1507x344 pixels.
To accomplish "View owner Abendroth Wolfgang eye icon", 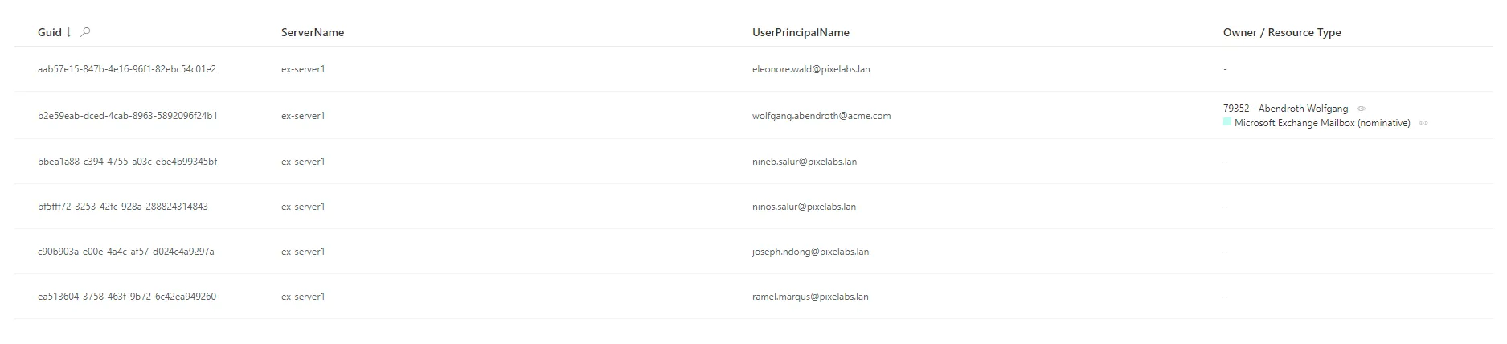I will coord(1361,109).
